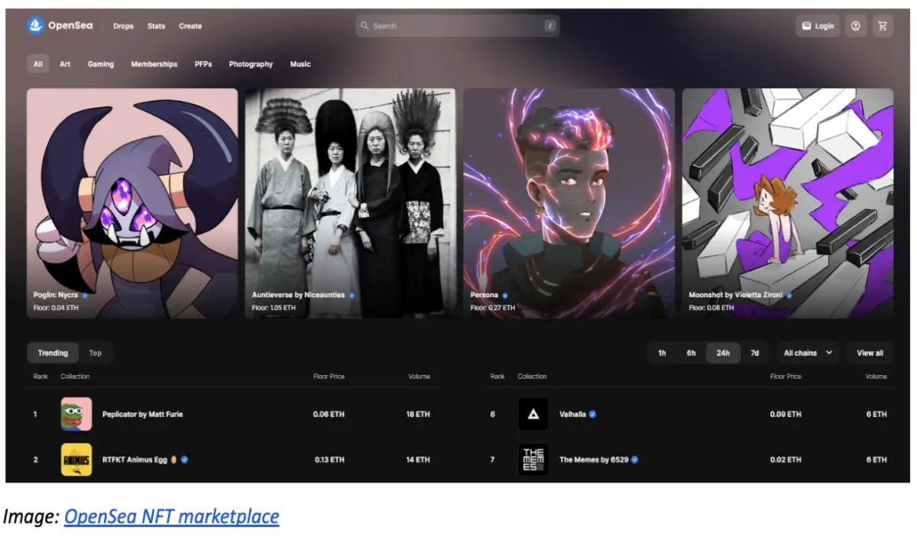Click Floor: 1.05 ETH on Auntieverse card

(274, 308)
